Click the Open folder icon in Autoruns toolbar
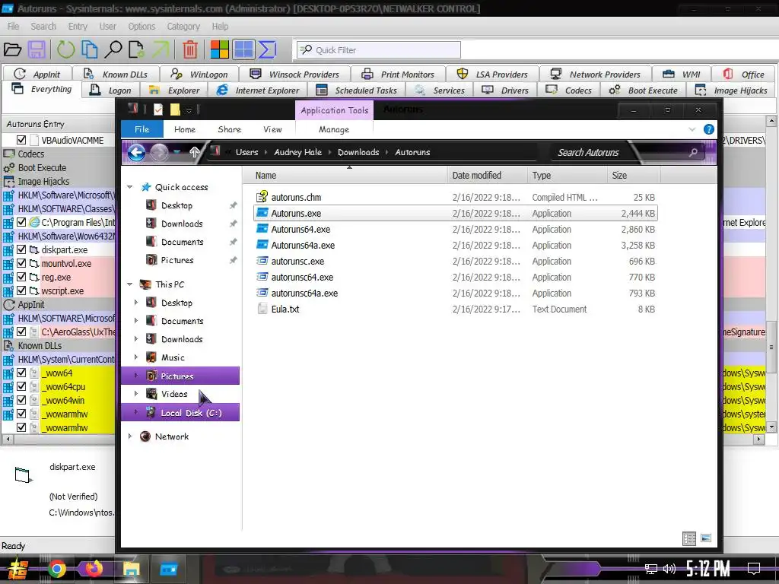Screen dimensions: 779x584 12,49
